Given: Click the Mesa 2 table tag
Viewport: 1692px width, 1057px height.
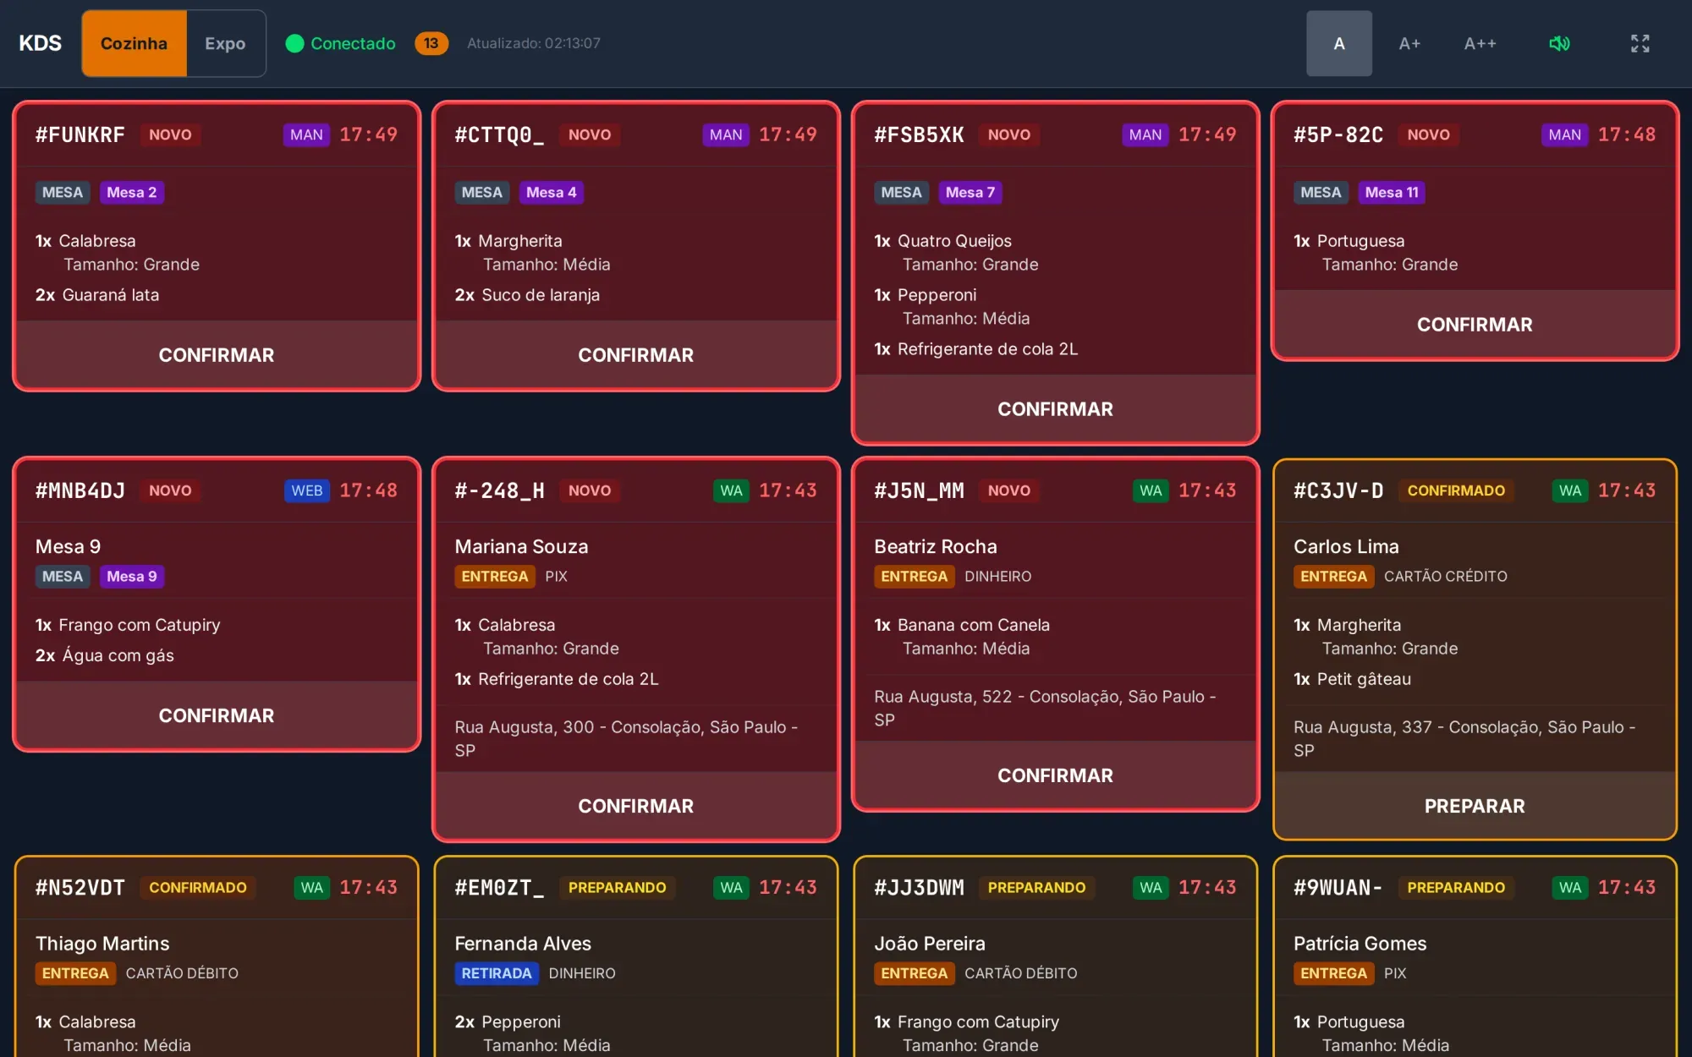Looking at the screenshot, I should [132, 193].
